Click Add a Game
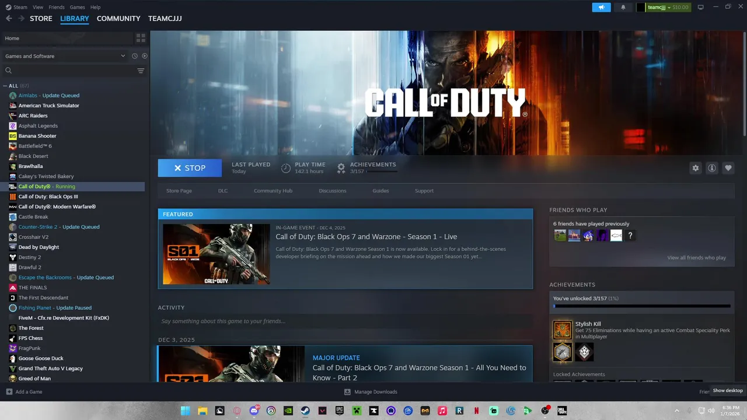This screenshot has width=747, height=420. tap(24, 392)
